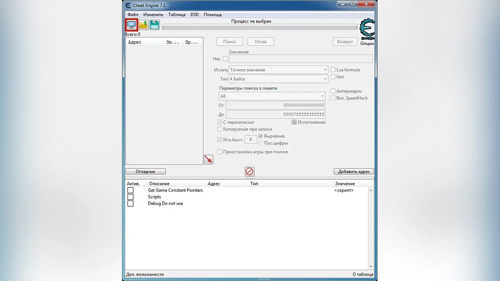Click the Cheat Engine logo options icon
500x281 pixels.
[x=367, y=28]
